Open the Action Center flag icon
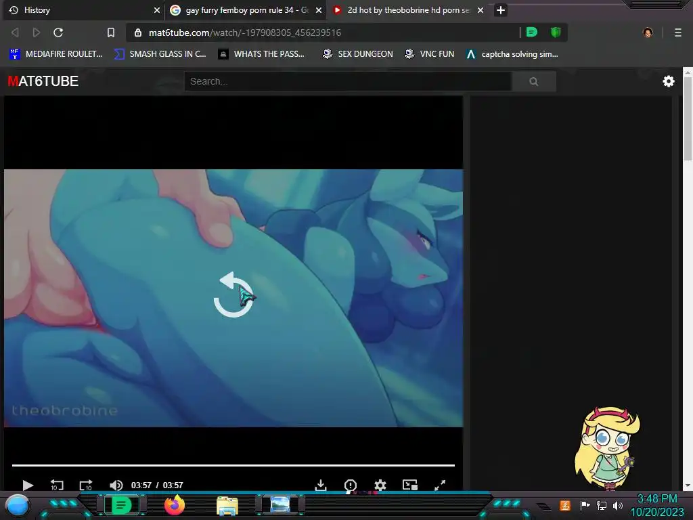 point(585,505)
